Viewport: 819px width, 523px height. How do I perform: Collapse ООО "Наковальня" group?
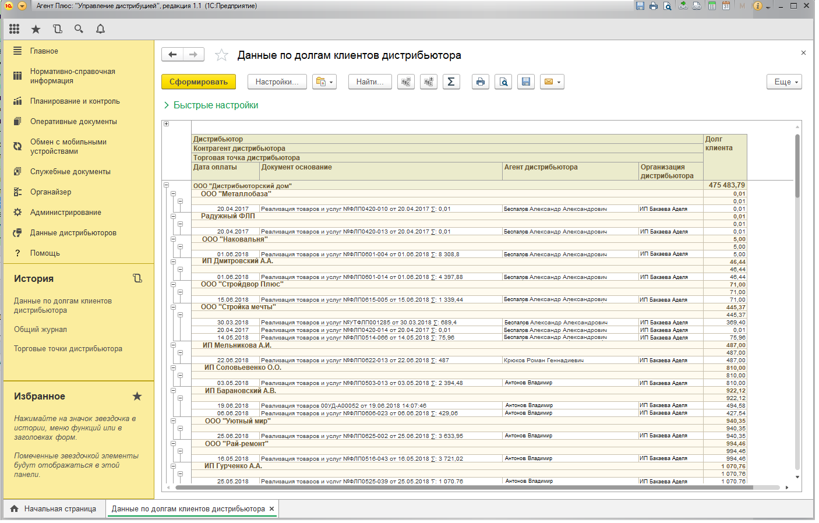pyautogui.click(x=173, y=239)
